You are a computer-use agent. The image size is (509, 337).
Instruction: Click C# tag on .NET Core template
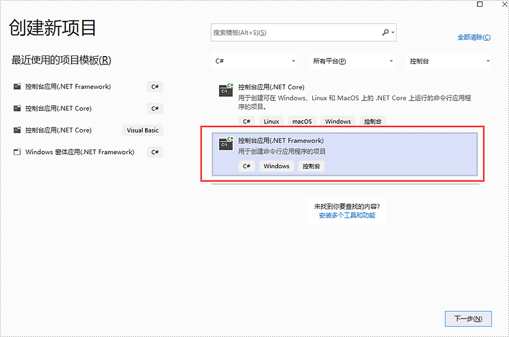pos(246,121)
